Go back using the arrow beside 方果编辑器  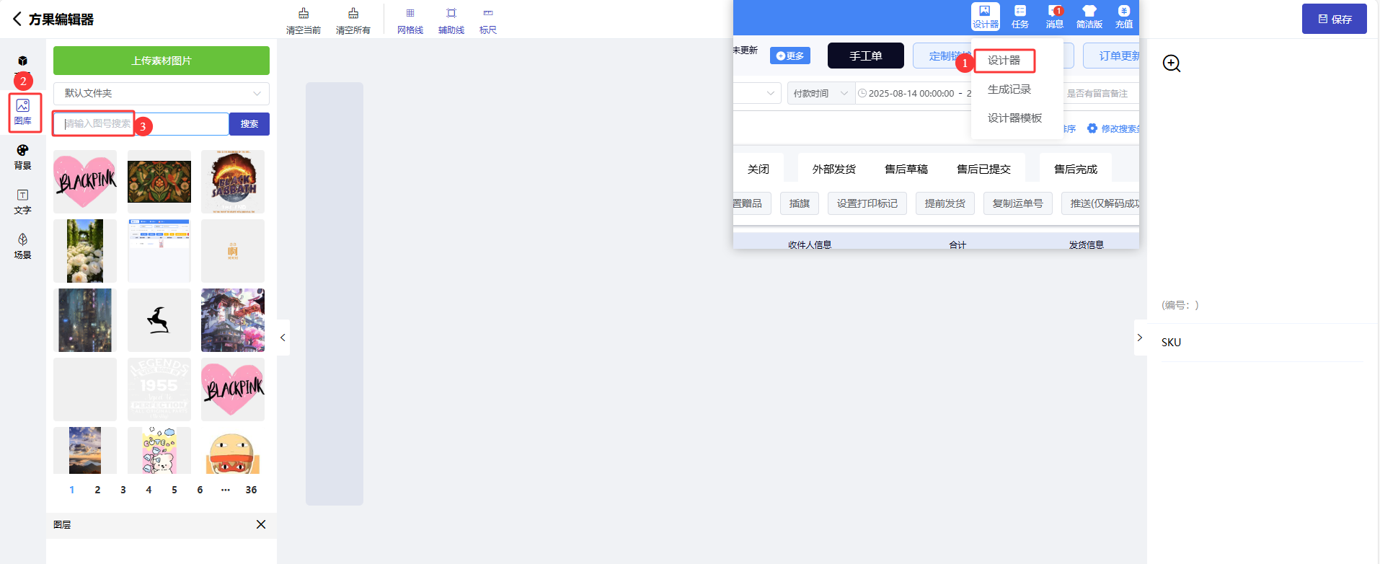[x=17, y=19]
